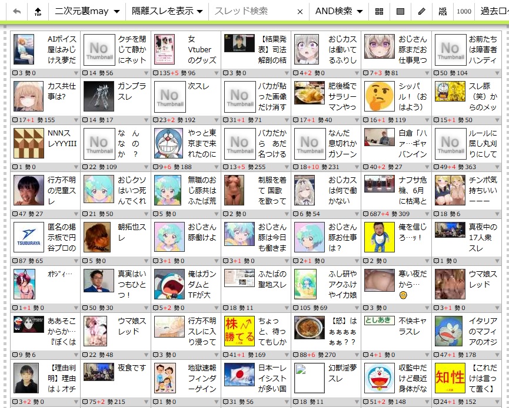Click the back arrow icon
509x408 pixels.
(x=16, y=11)
